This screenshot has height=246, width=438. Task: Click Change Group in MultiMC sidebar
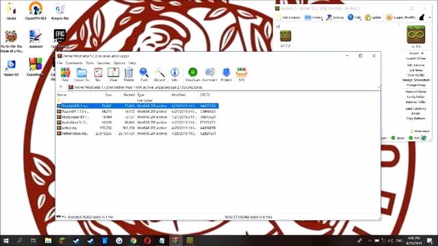coord(415,85)
